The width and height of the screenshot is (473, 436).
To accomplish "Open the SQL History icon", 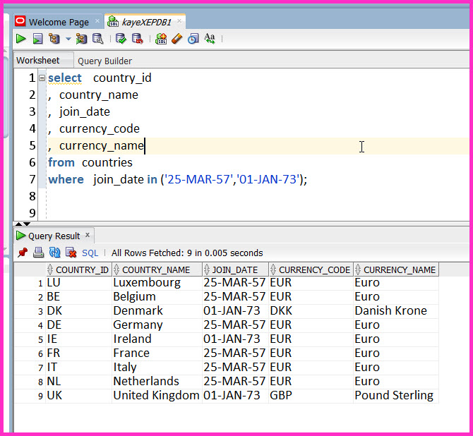I will coord(193,39).
